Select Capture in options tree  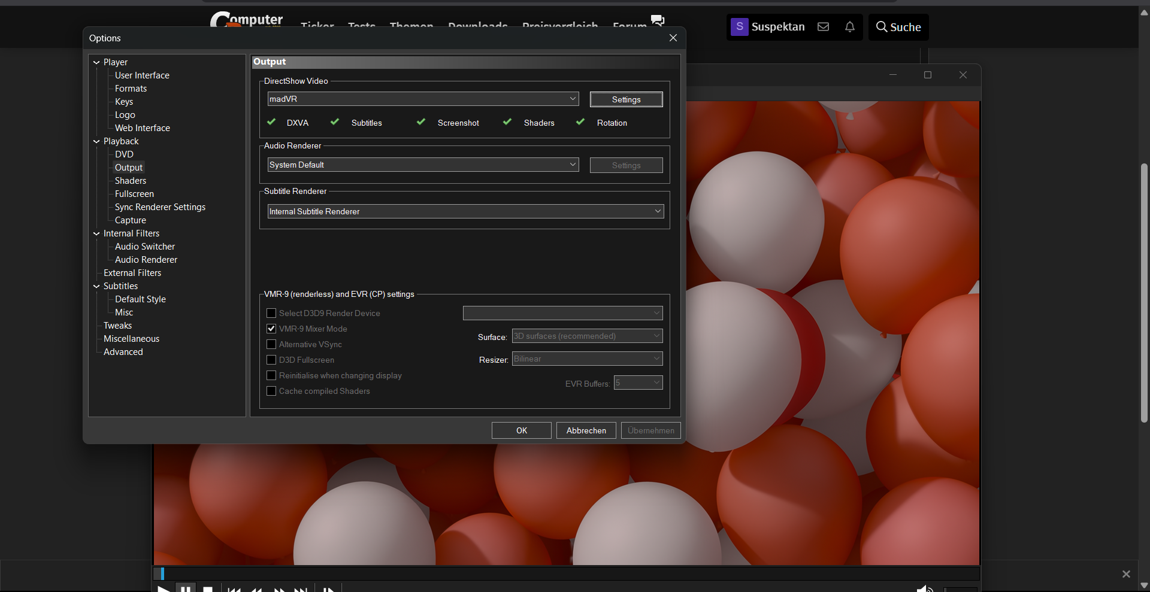[131, 220]
